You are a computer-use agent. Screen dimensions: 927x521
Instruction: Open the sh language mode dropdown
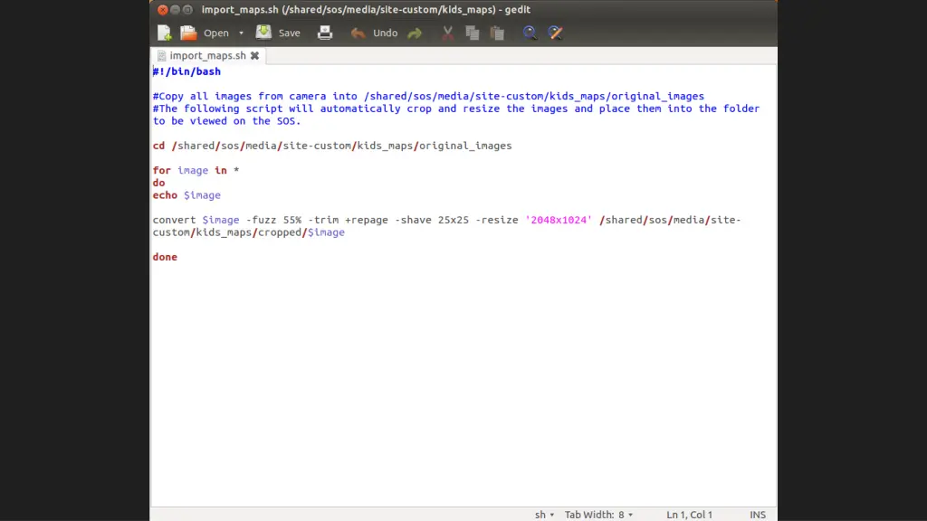(544, 515)
